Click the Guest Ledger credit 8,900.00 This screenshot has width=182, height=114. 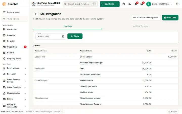(172, 57)
